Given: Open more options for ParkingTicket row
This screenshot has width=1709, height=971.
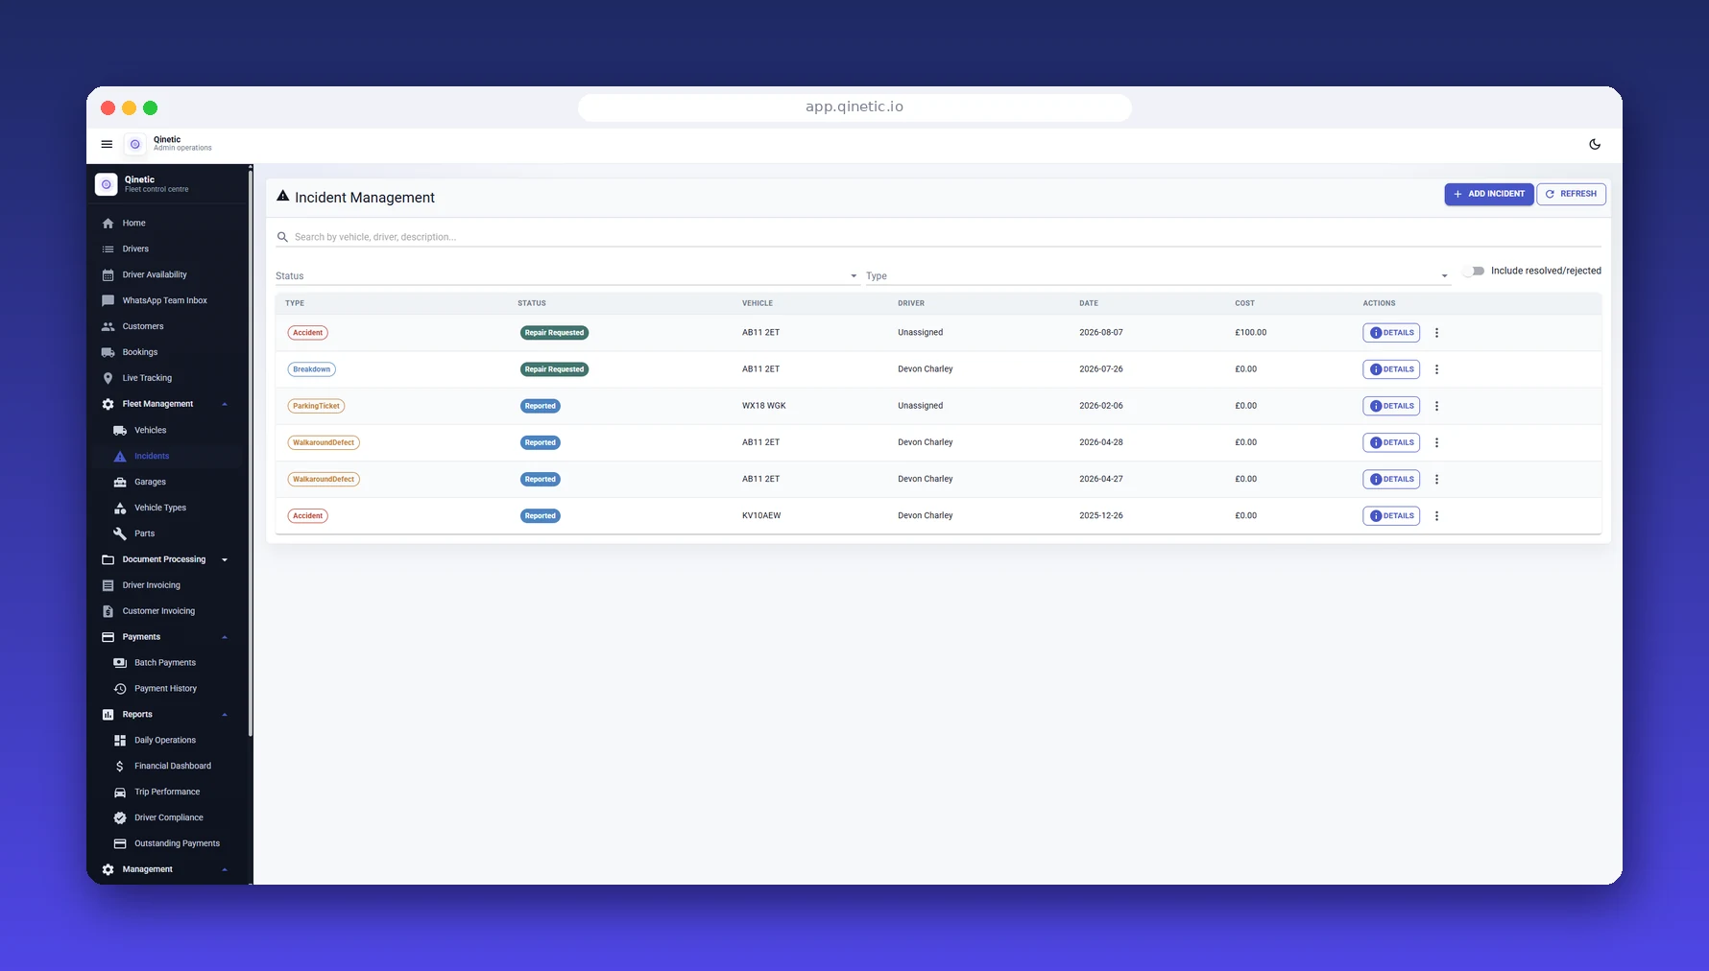Looking at the screenshot, I should click(1436, 406).
